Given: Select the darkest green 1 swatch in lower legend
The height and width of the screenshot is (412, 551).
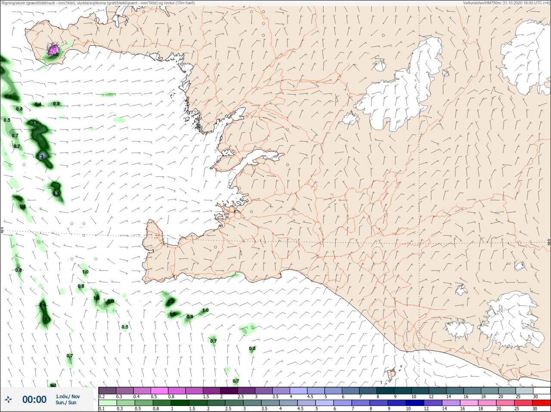Looking at the screenshot, I should pyautogui.click(x=180, y=403).
